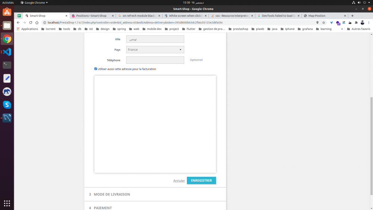Open the purple extension with 21 badge
This screenshot has width=373, height=210.
338,23
